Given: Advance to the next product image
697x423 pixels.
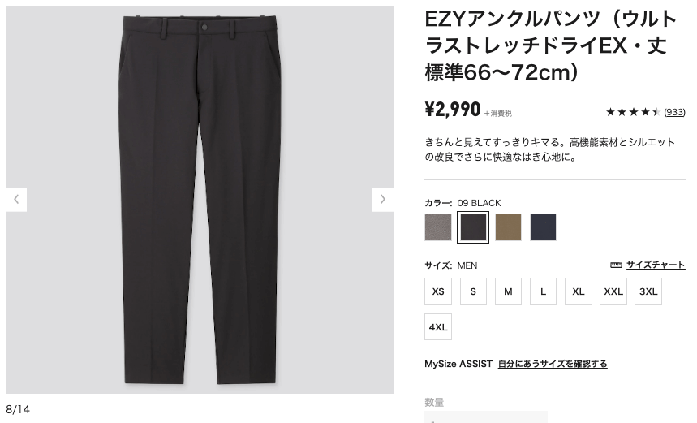Looking at the screenshot, I should tap(383, 200).
